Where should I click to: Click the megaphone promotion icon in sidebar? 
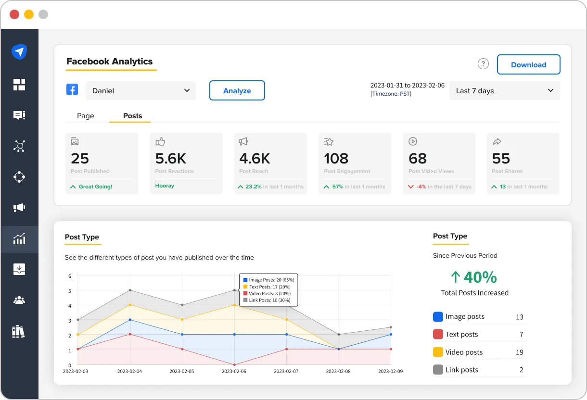(19, 207)
